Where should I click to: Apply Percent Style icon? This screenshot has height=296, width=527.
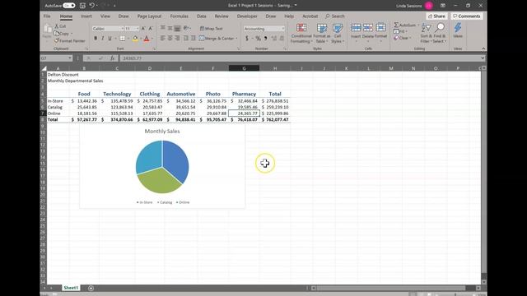[258, 39]
